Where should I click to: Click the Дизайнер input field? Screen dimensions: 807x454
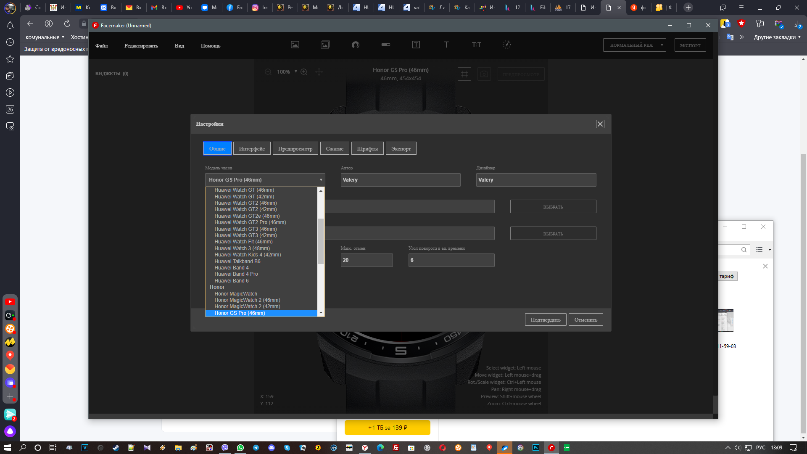tap(536, 180)
